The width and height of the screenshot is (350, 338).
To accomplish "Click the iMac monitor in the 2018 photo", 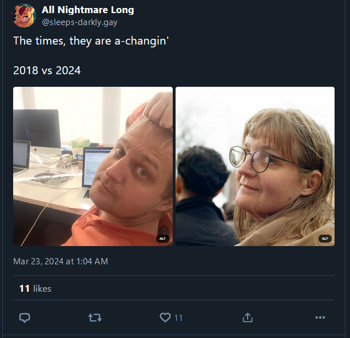I will click(37, 131).
